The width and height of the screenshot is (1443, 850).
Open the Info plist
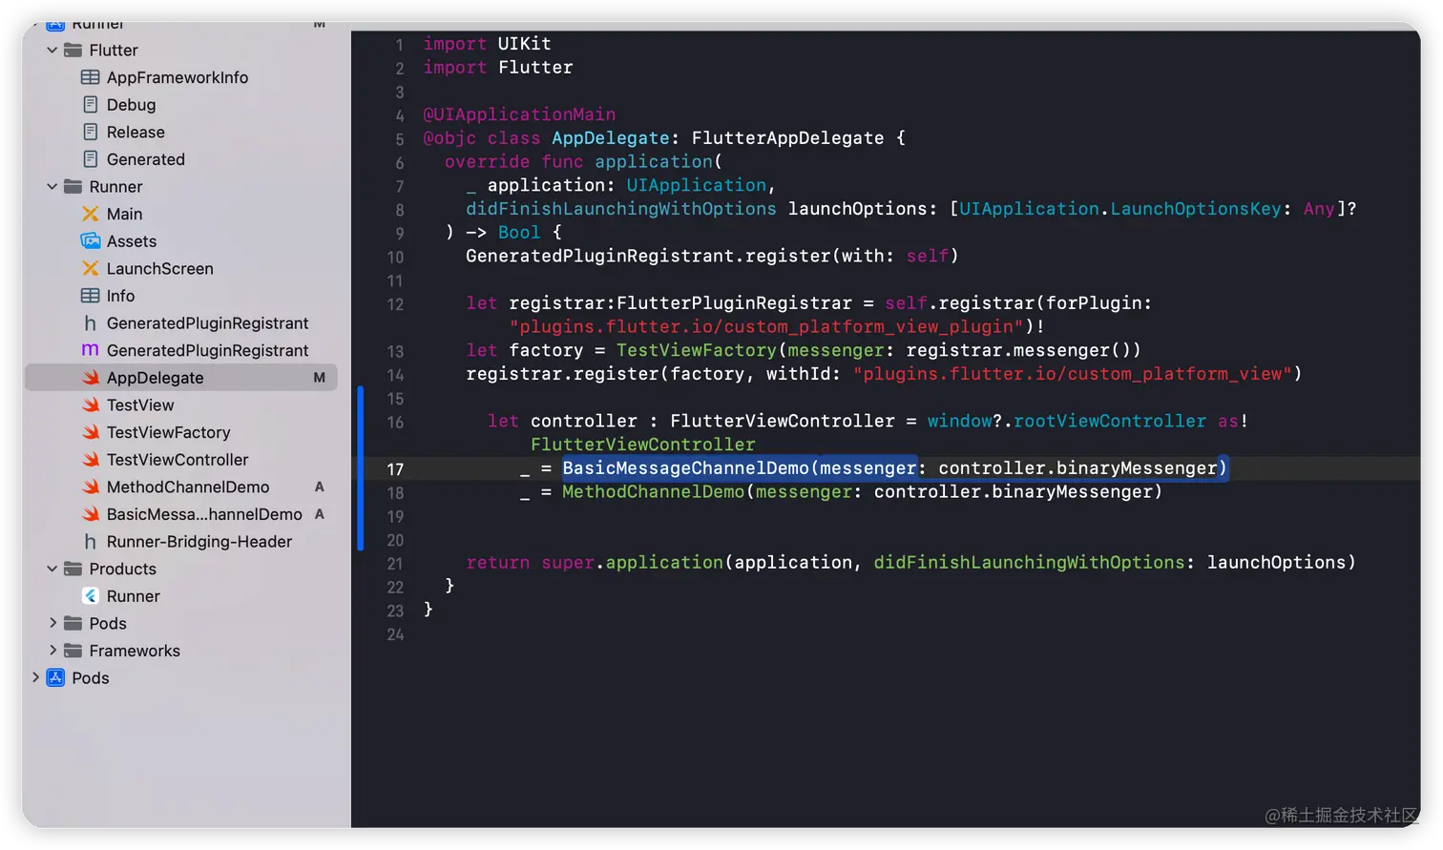click(x=120, y=296)
